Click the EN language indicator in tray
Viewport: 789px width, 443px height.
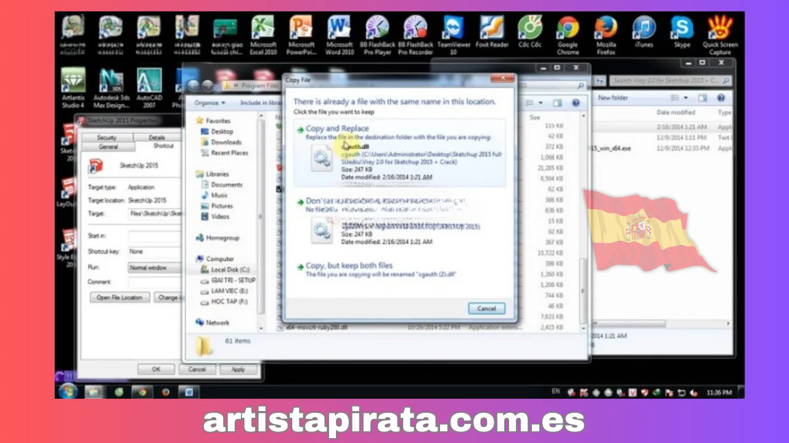[x=556, y=391]
